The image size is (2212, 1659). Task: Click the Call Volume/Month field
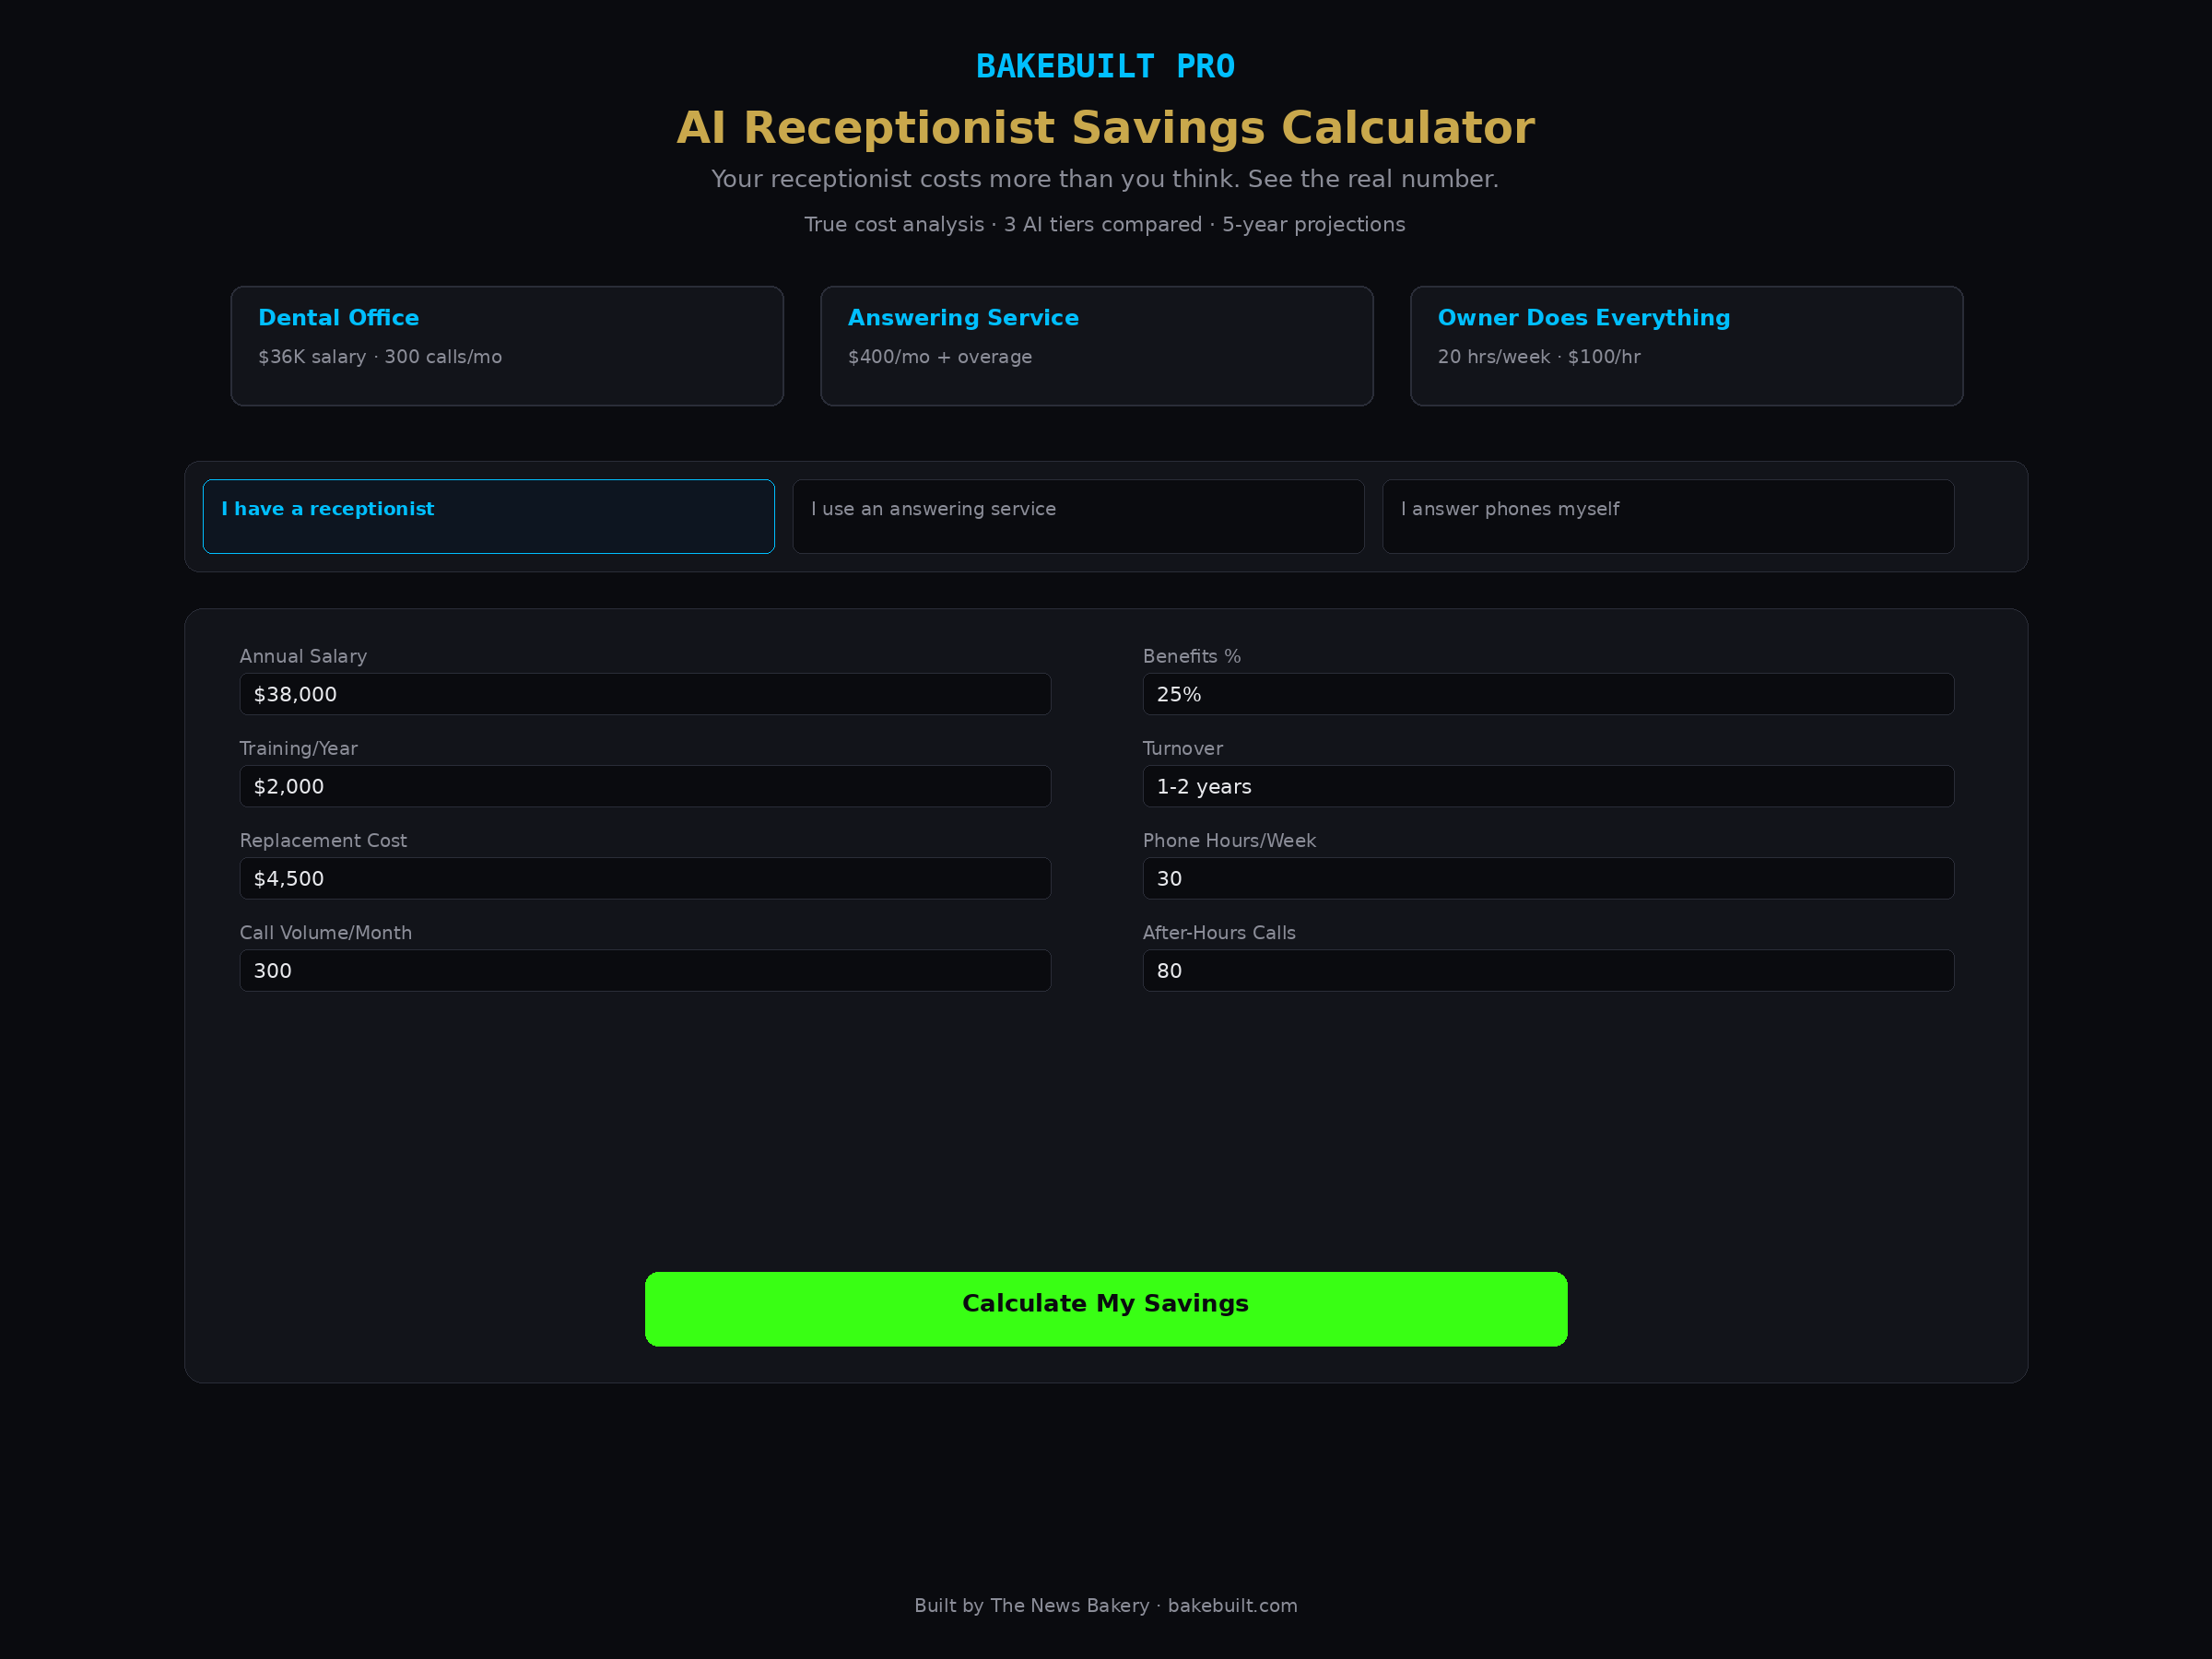[645, 970]
